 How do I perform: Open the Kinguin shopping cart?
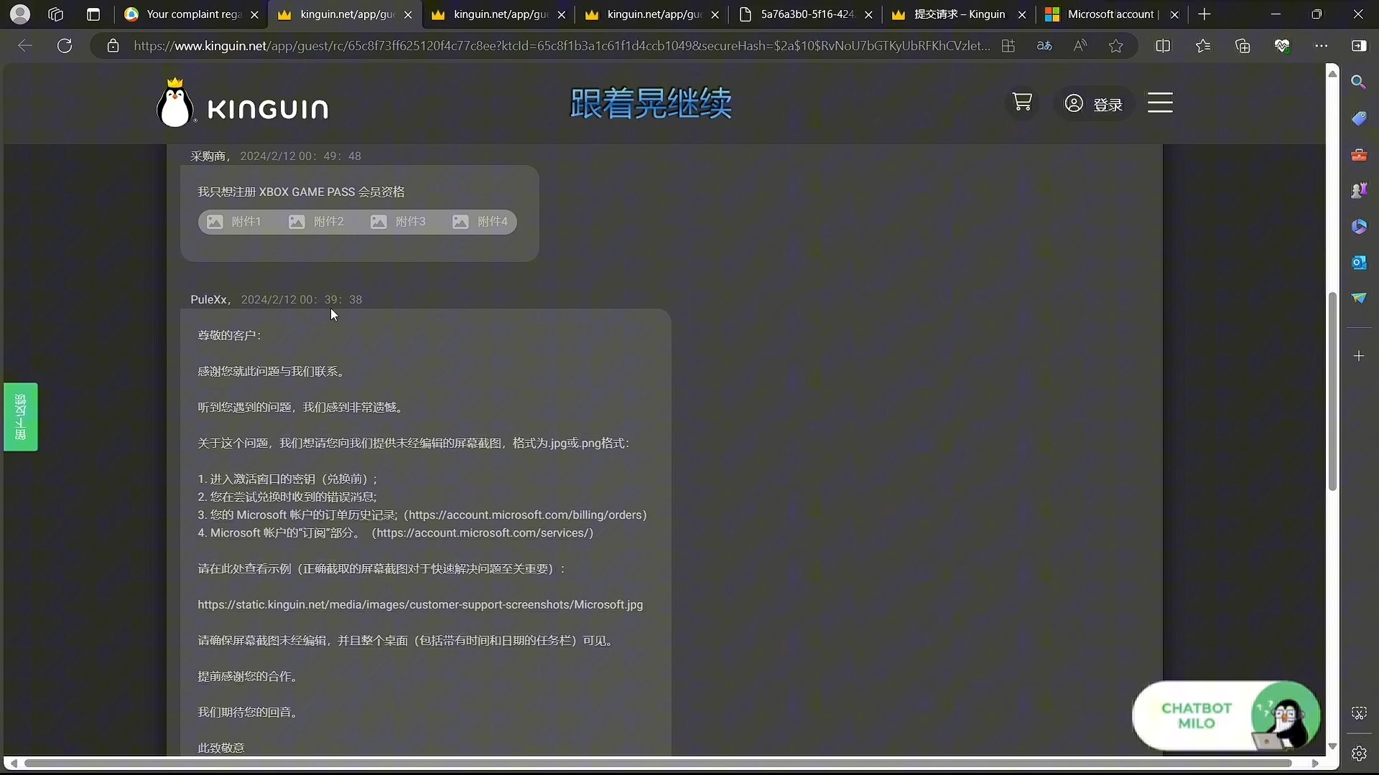coord(1022,103)
